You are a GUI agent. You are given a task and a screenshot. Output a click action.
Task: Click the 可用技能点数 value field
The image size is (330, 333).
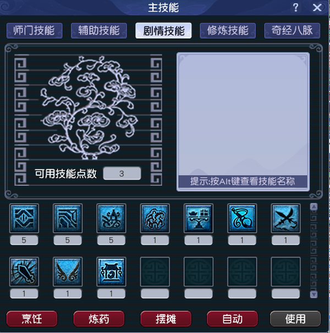[x=122, y=173]
